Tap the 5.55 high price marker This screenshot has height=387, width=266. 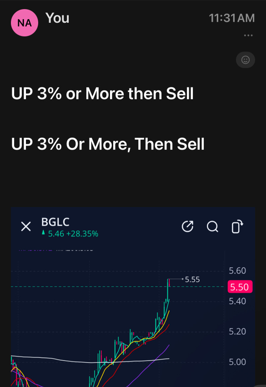[x=192, y=280]
